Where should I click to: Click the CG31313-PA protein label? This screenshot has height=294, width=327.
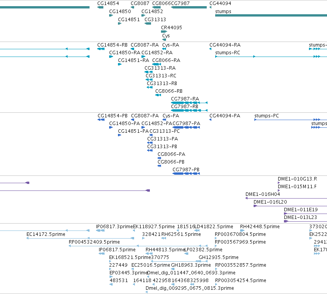pos(163,139)
